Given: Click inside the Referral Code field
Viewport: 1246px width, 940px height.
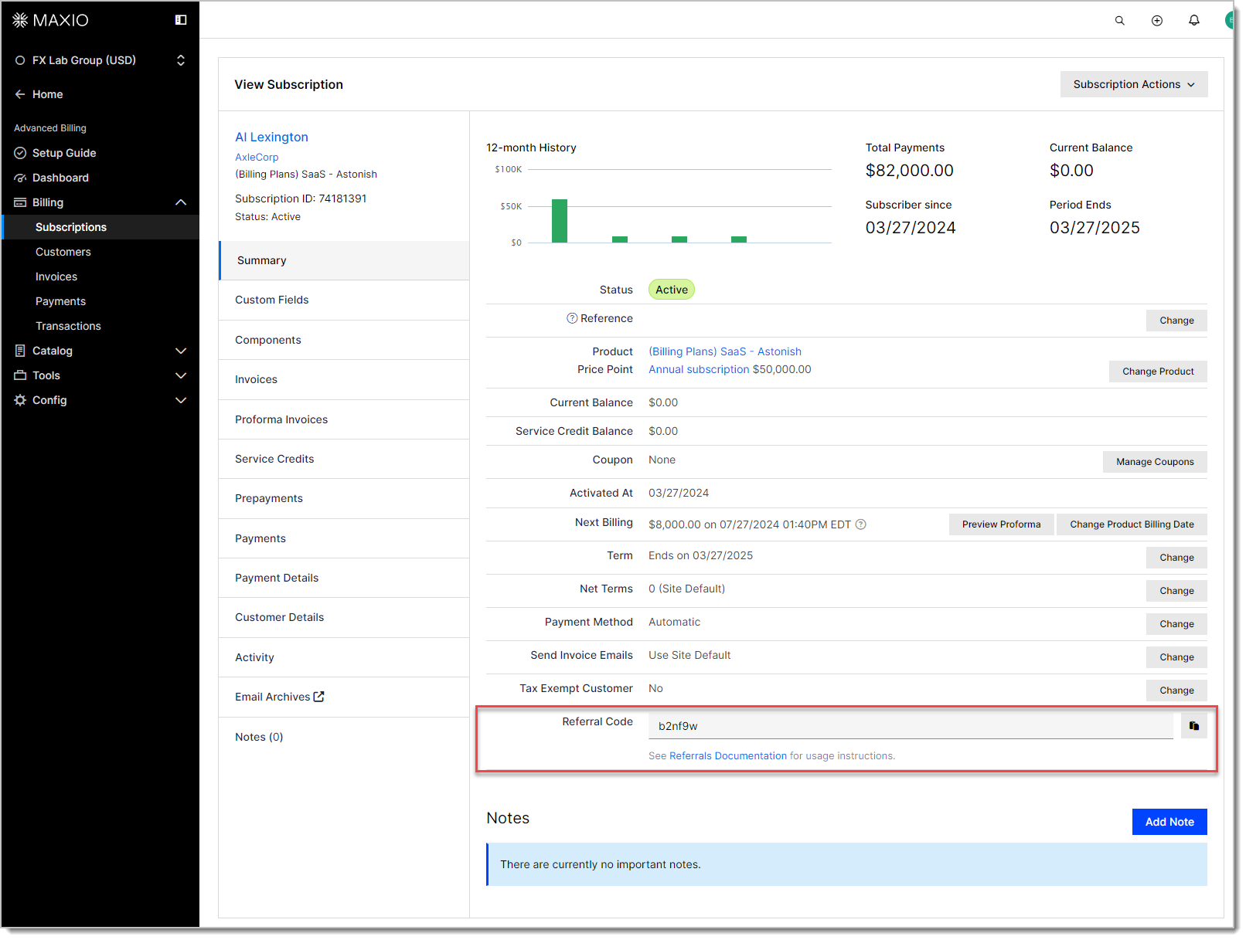Looking at the screenshot, I should (850, 725).
